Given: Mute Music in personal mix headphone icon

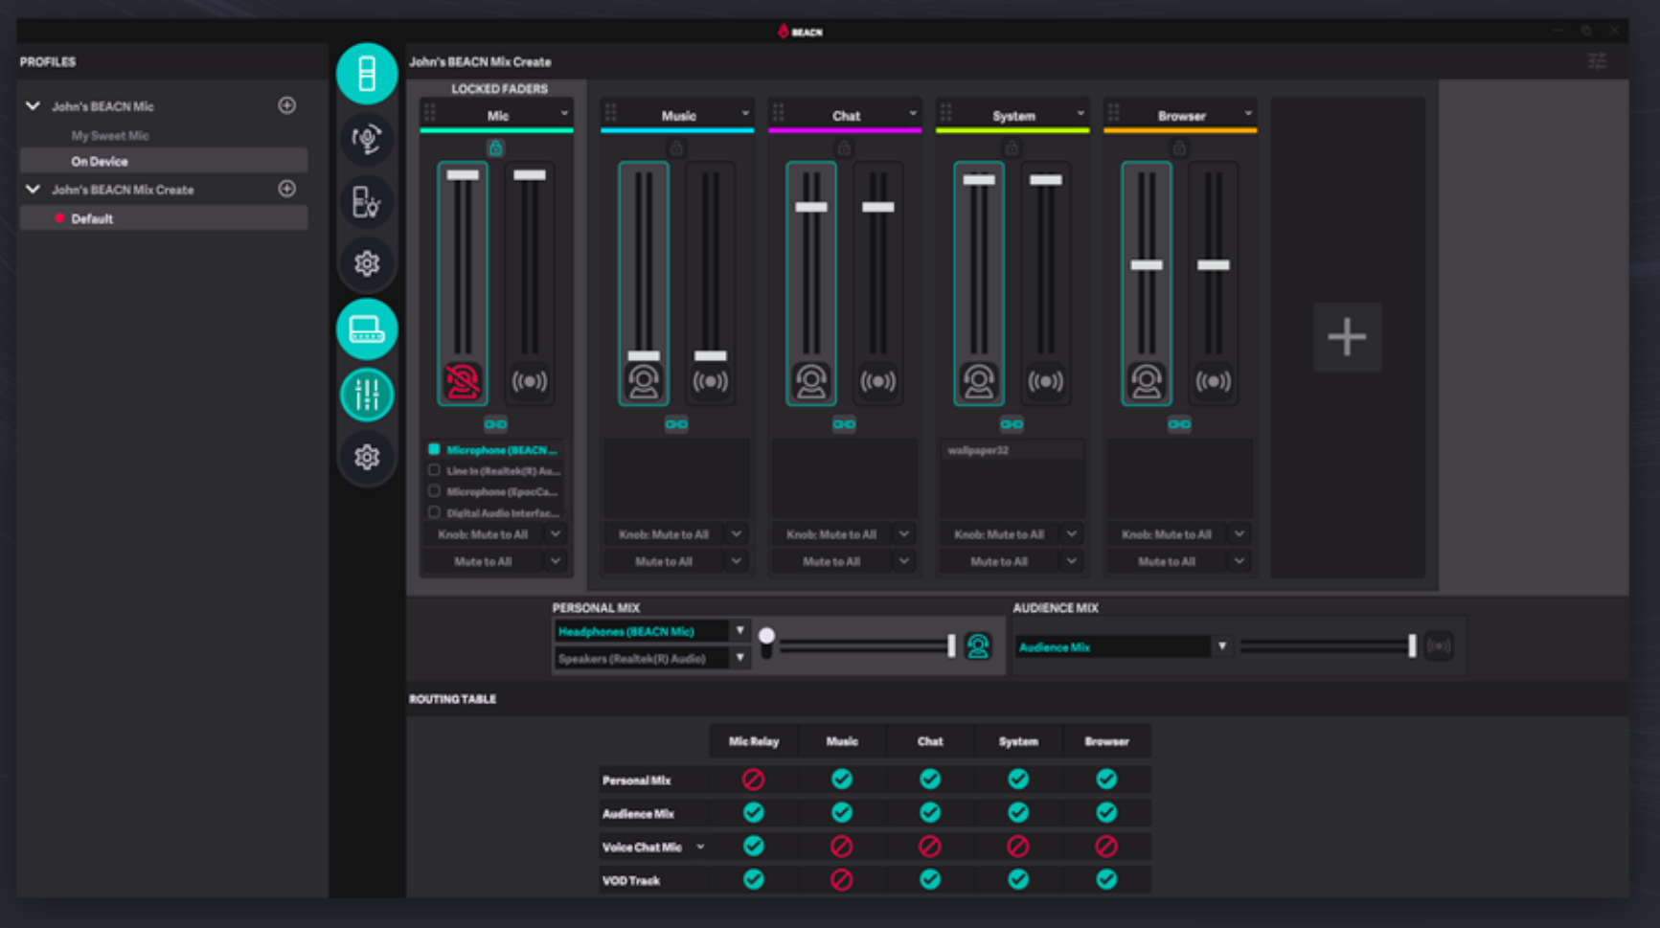Looking at the screenshot, I should (644, 381).
